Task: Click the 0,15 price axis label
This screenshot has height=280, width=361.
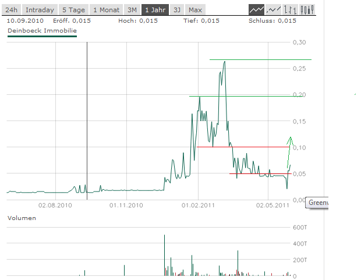Action: pos(299,121)
